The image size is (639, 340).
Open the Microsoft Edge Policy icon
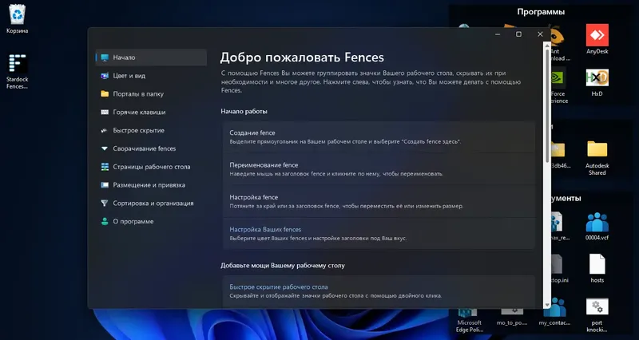click(x=470, y=319)
